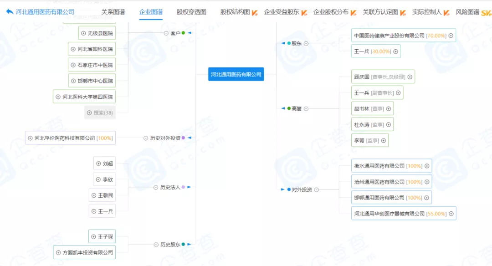Collapse the 历史法人 branch
492x266 pixels.
coord(156,187)
